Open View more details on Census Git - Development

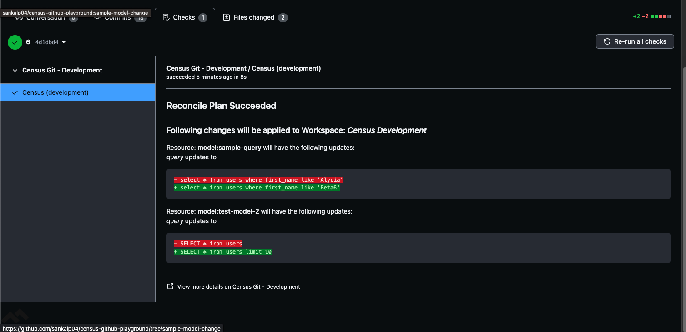(238, 286)
